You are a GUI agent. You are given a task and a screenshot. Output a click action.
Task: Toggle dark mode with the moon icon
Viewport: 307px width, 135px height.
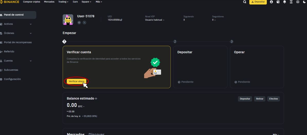[304, 2]
